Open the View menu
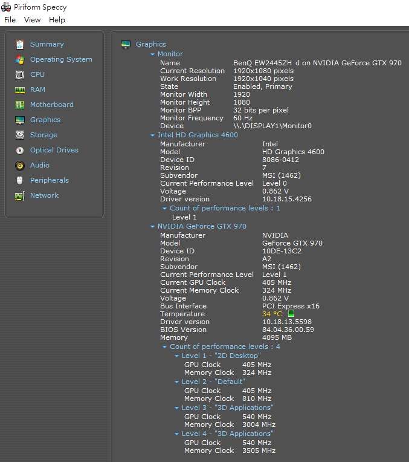This screenshot has width=409, height=462. [x=32, y=20]
